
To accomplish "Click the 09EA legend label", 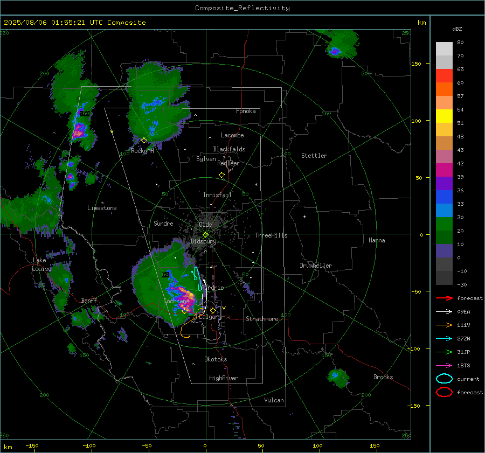I will coord(463,312).
